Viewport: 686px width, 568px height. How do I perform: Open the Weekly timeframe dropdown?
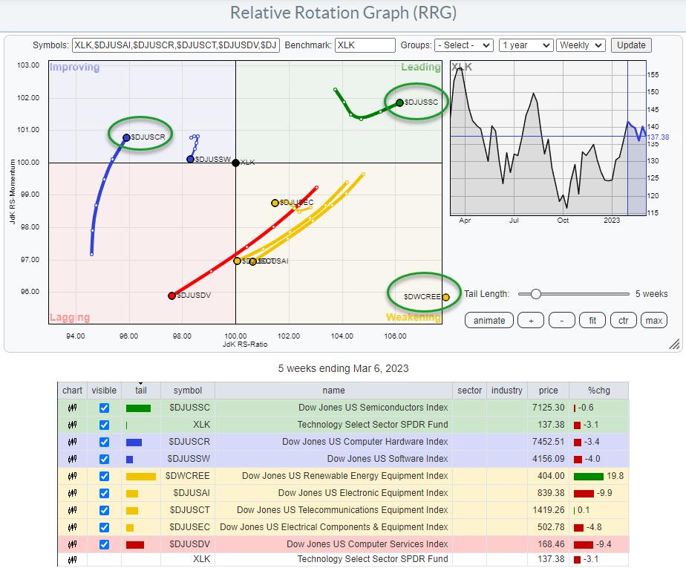coord(581,45)
